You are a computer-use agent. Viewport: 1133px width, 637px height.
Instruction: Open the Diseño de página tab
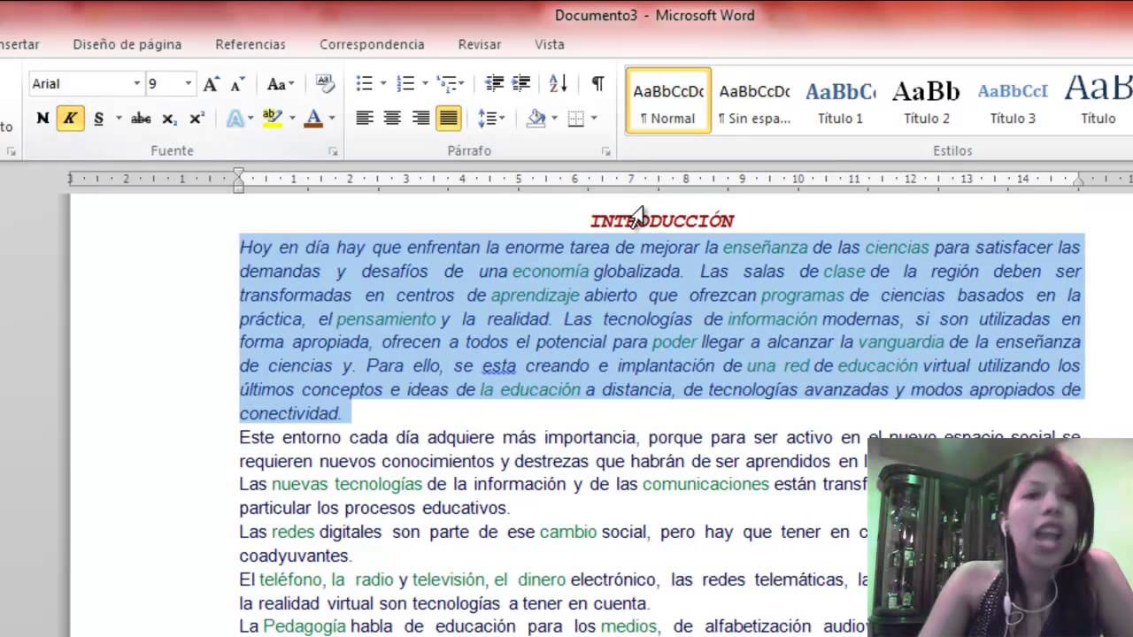(x=127, y=44)
